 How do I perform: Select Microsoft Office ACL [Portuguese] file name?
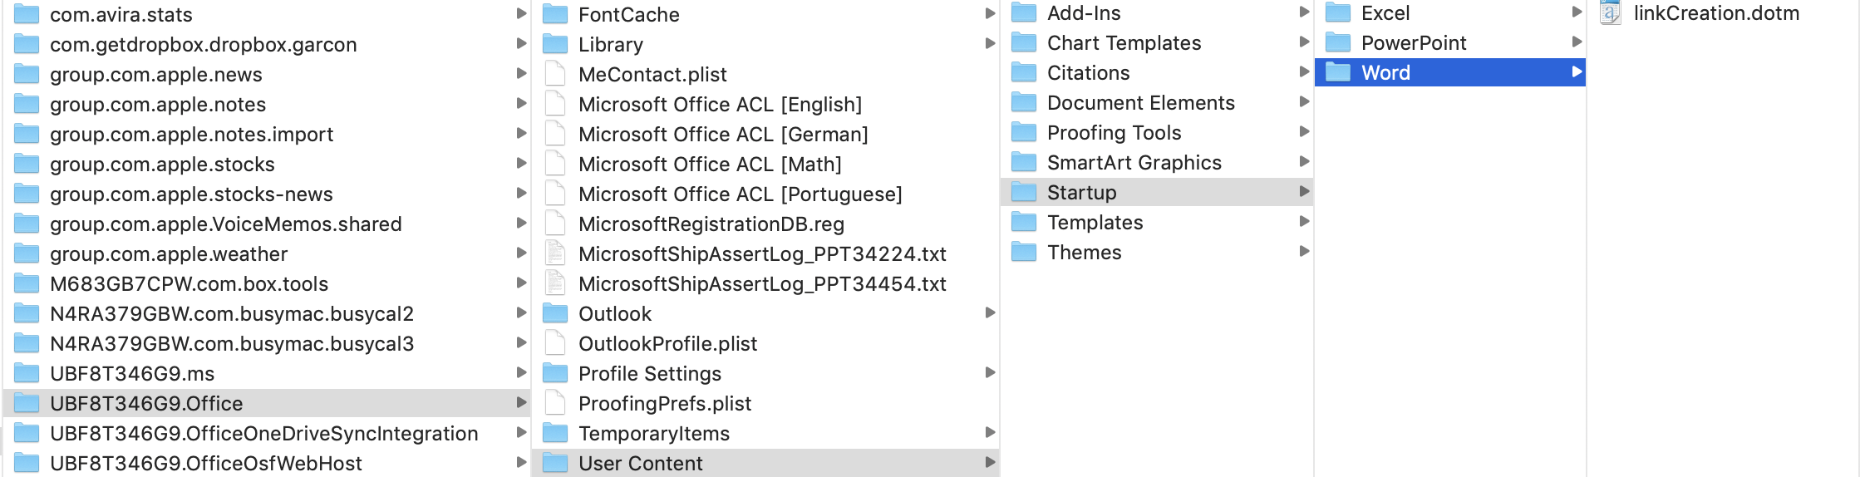coord(741,194)
